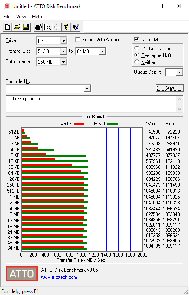Viewport: 189px width, 295px height.
Task: Click the 128KB row label
Action: coord(13,179)
